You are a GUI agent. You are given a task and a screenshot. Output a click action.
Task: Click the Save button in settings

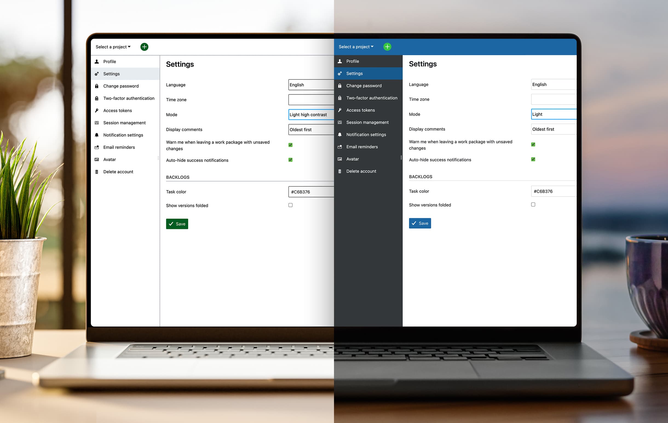click(177, 224)
